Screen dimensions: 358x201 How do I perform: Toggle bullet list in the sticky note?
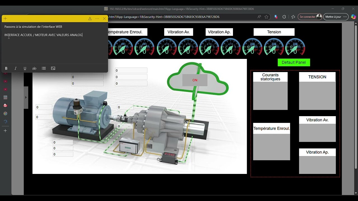pos(44,68)
